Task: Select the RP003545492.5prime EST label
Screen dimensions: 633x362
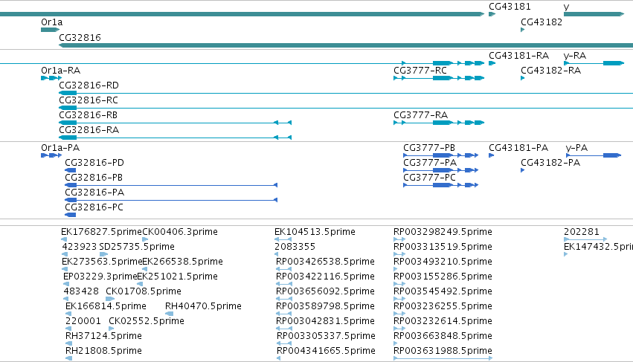Action: click(443, 291)
